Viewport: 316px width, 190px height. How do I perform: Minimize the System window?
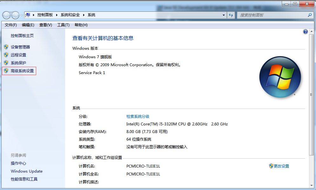pos(286,4)
